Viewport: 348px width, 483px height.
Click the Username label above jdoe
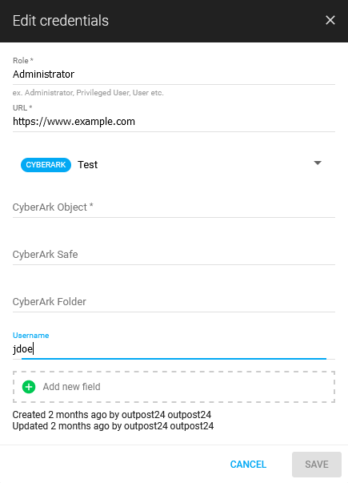pos(30,336)
